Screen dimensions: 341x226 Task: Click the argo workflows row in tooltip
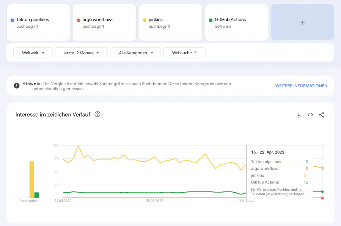(x=280, y=169)
